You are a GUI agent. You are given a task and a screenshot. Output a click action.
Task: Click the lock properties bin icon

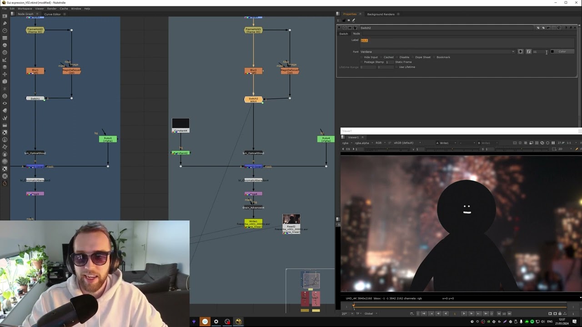(x=344, y=20)
